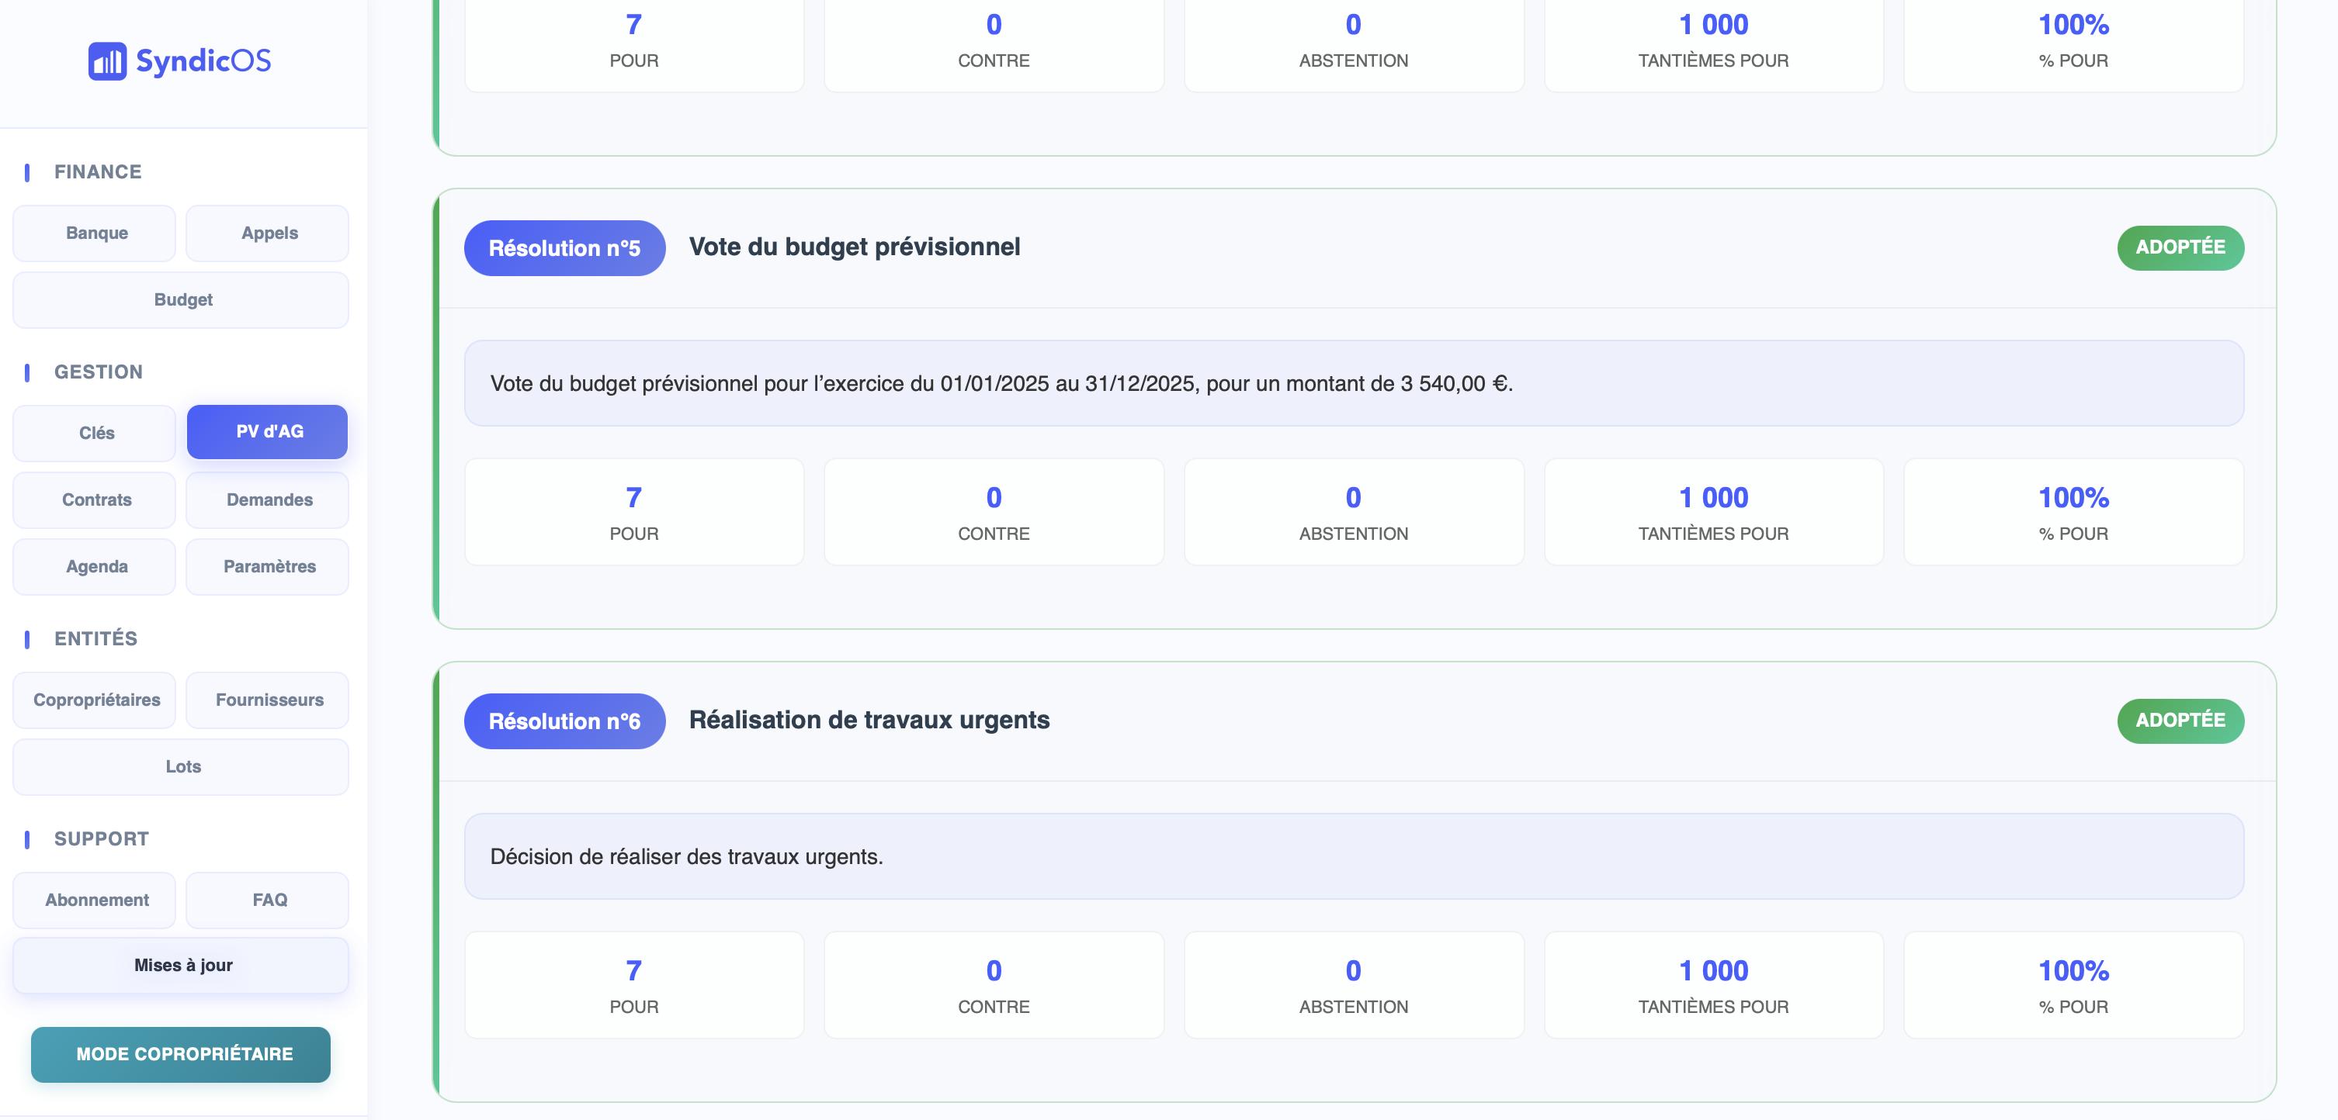Click the Résolution n°5 badge
The image size is (2338, 1120).
point(564,248)
